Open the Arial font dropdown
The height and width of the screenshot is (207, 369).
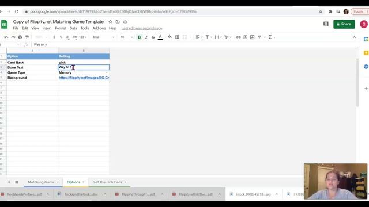point(103,37)
